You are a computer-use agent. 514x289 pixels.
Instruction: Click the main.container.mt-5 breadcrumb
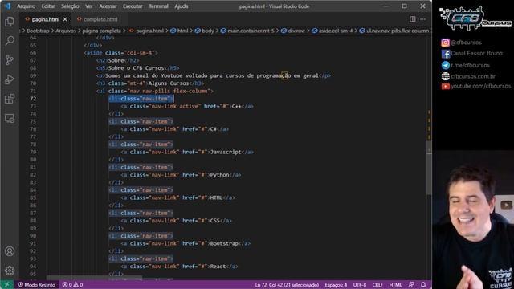[x=247, y=31]
